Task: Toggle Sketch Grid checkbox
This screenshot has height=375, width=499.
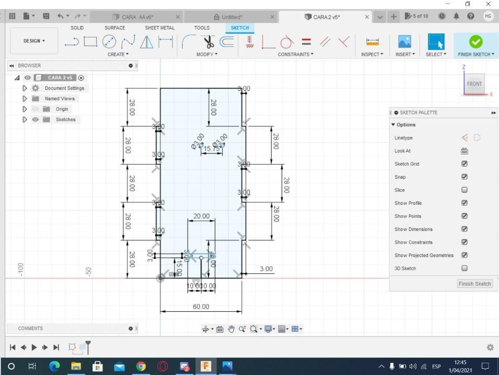Action: click(464, 163)
